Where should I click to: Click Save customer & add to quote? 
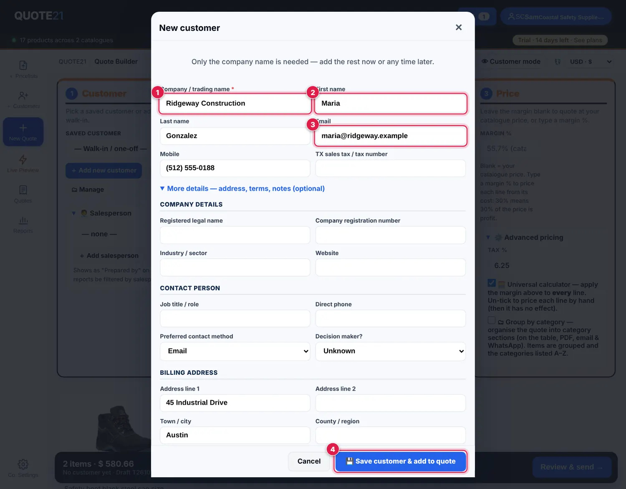(x=401, y=461)
